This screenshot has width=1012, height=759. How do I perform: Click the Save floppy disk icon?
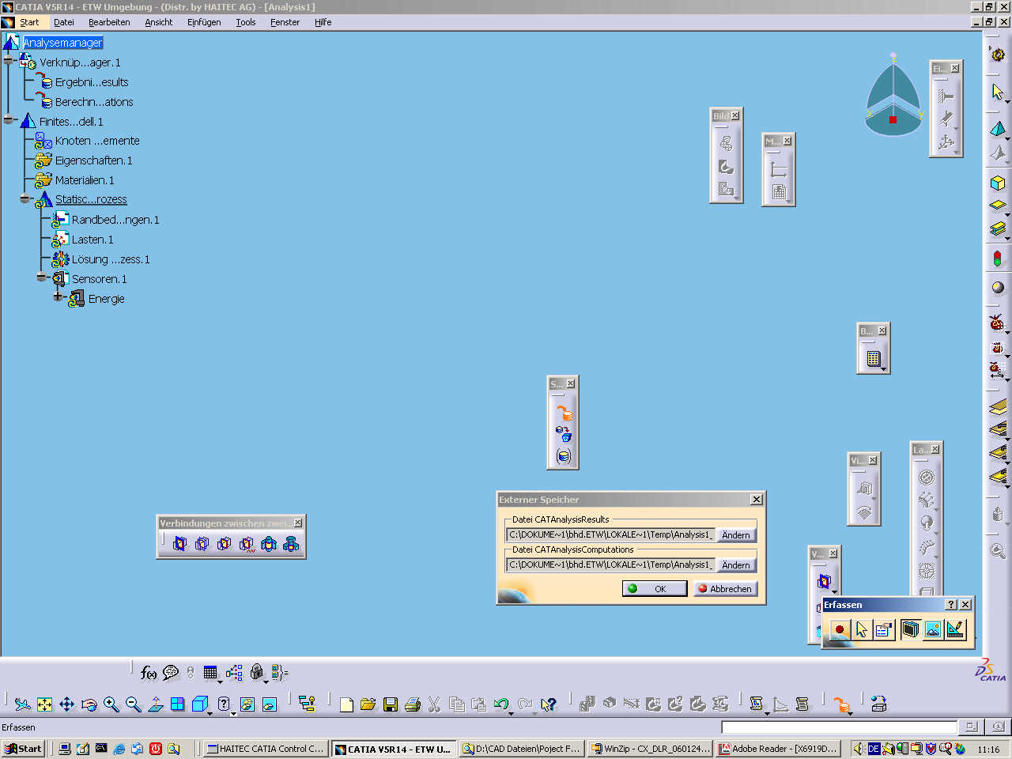tap(391, 704)
